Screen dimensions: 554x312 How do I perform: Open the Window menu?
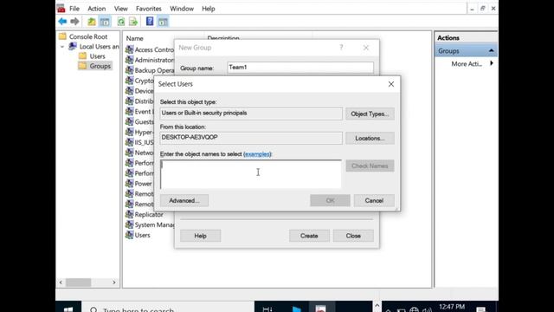[182, 9]
